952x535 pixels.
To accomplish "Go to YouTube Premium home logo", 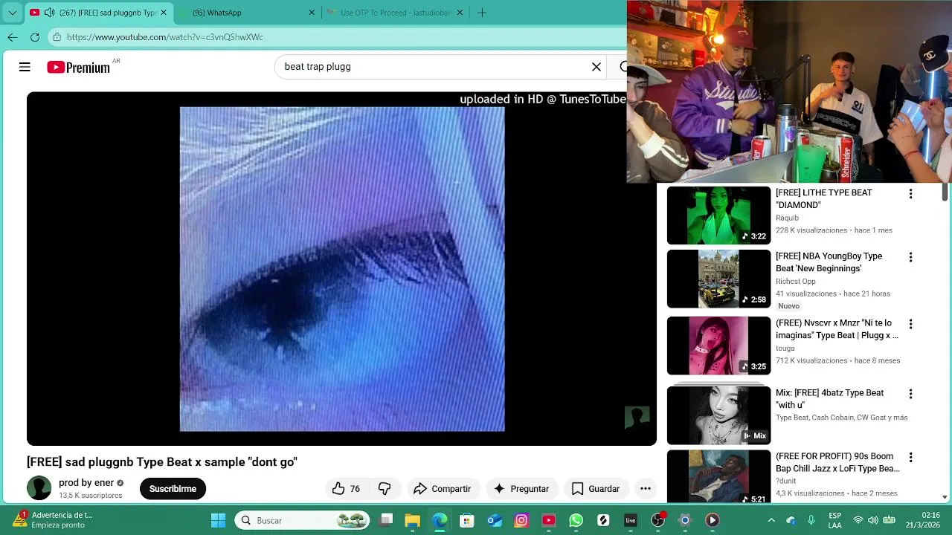I will [78, 67].
